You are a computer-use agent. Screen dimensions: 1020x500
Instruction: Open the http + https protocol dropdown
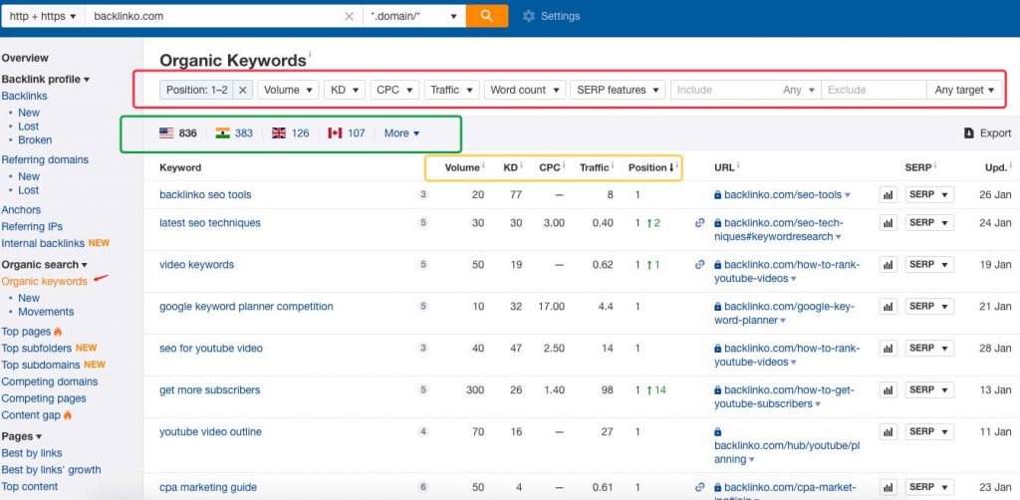(x=43, y=16)
